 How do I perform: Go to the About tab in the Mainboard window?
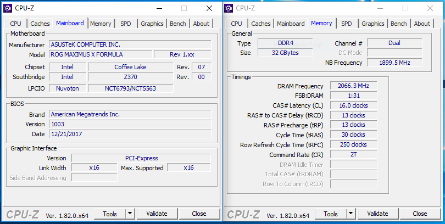tap(201, 24)
